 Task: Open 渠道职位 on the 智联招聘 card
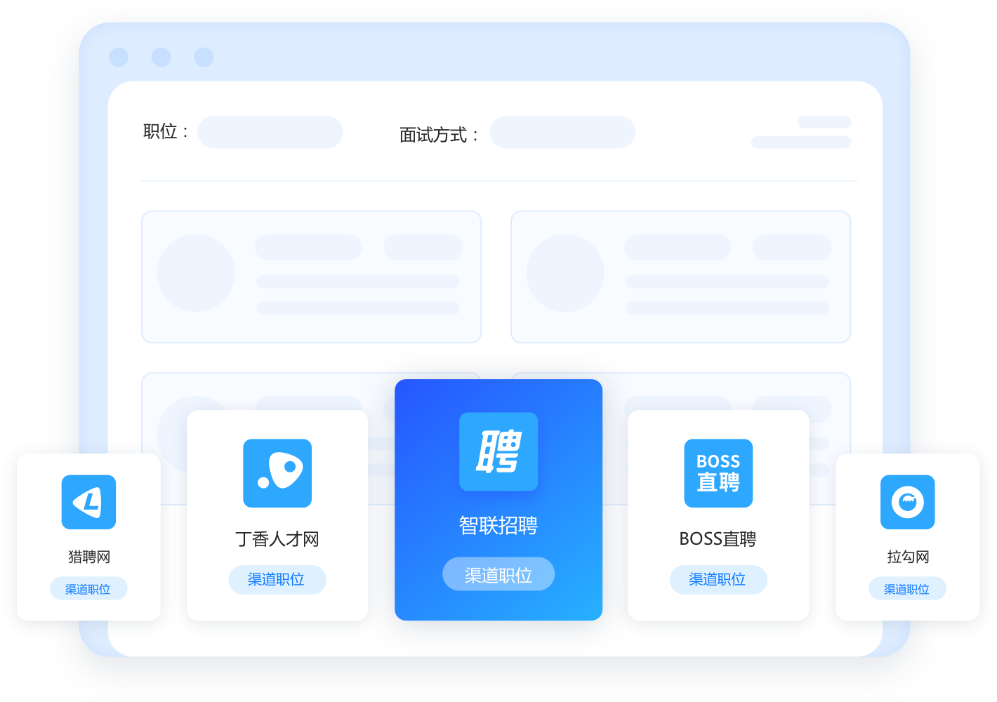tap(498, 574)
